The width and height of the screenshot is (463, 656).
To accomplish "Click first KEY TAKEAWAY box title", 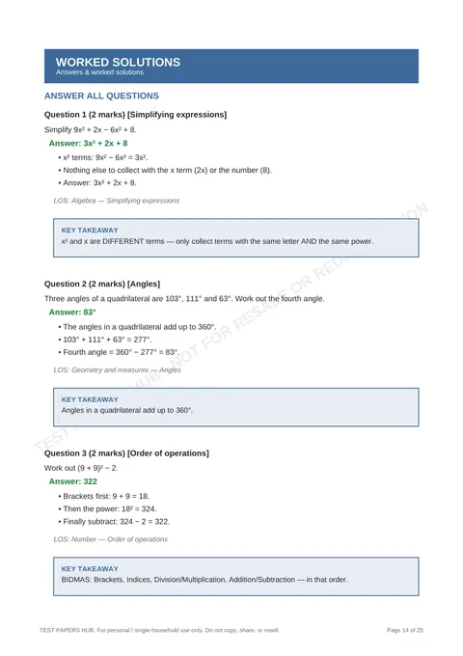I will pyautogui.click(x=90, y=231).
